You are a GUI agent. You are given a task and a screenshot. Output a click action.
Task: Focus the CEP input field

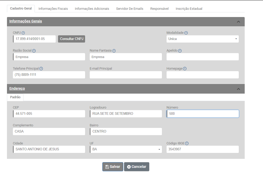[49, 114]
